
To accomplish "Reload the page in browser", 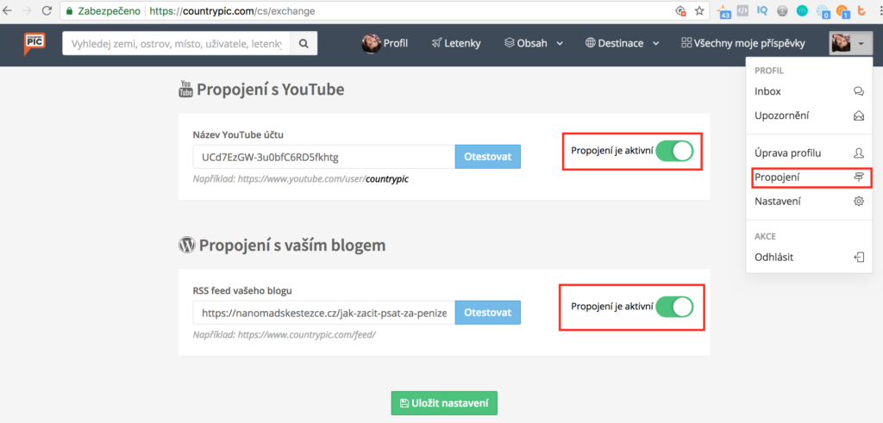I will (46, 11).
